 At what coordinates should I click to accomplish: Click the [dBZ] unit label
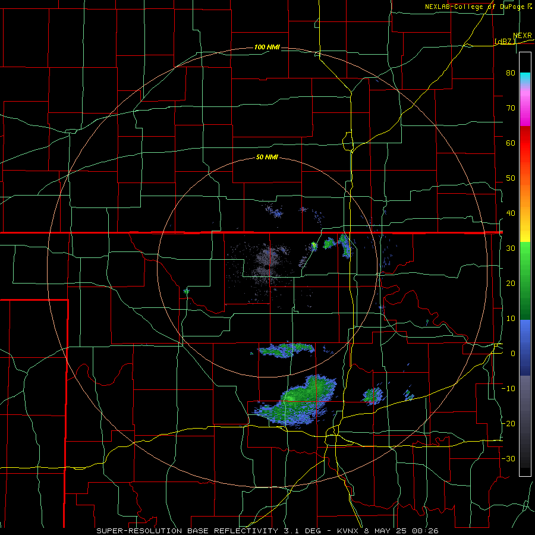(505, 42)
